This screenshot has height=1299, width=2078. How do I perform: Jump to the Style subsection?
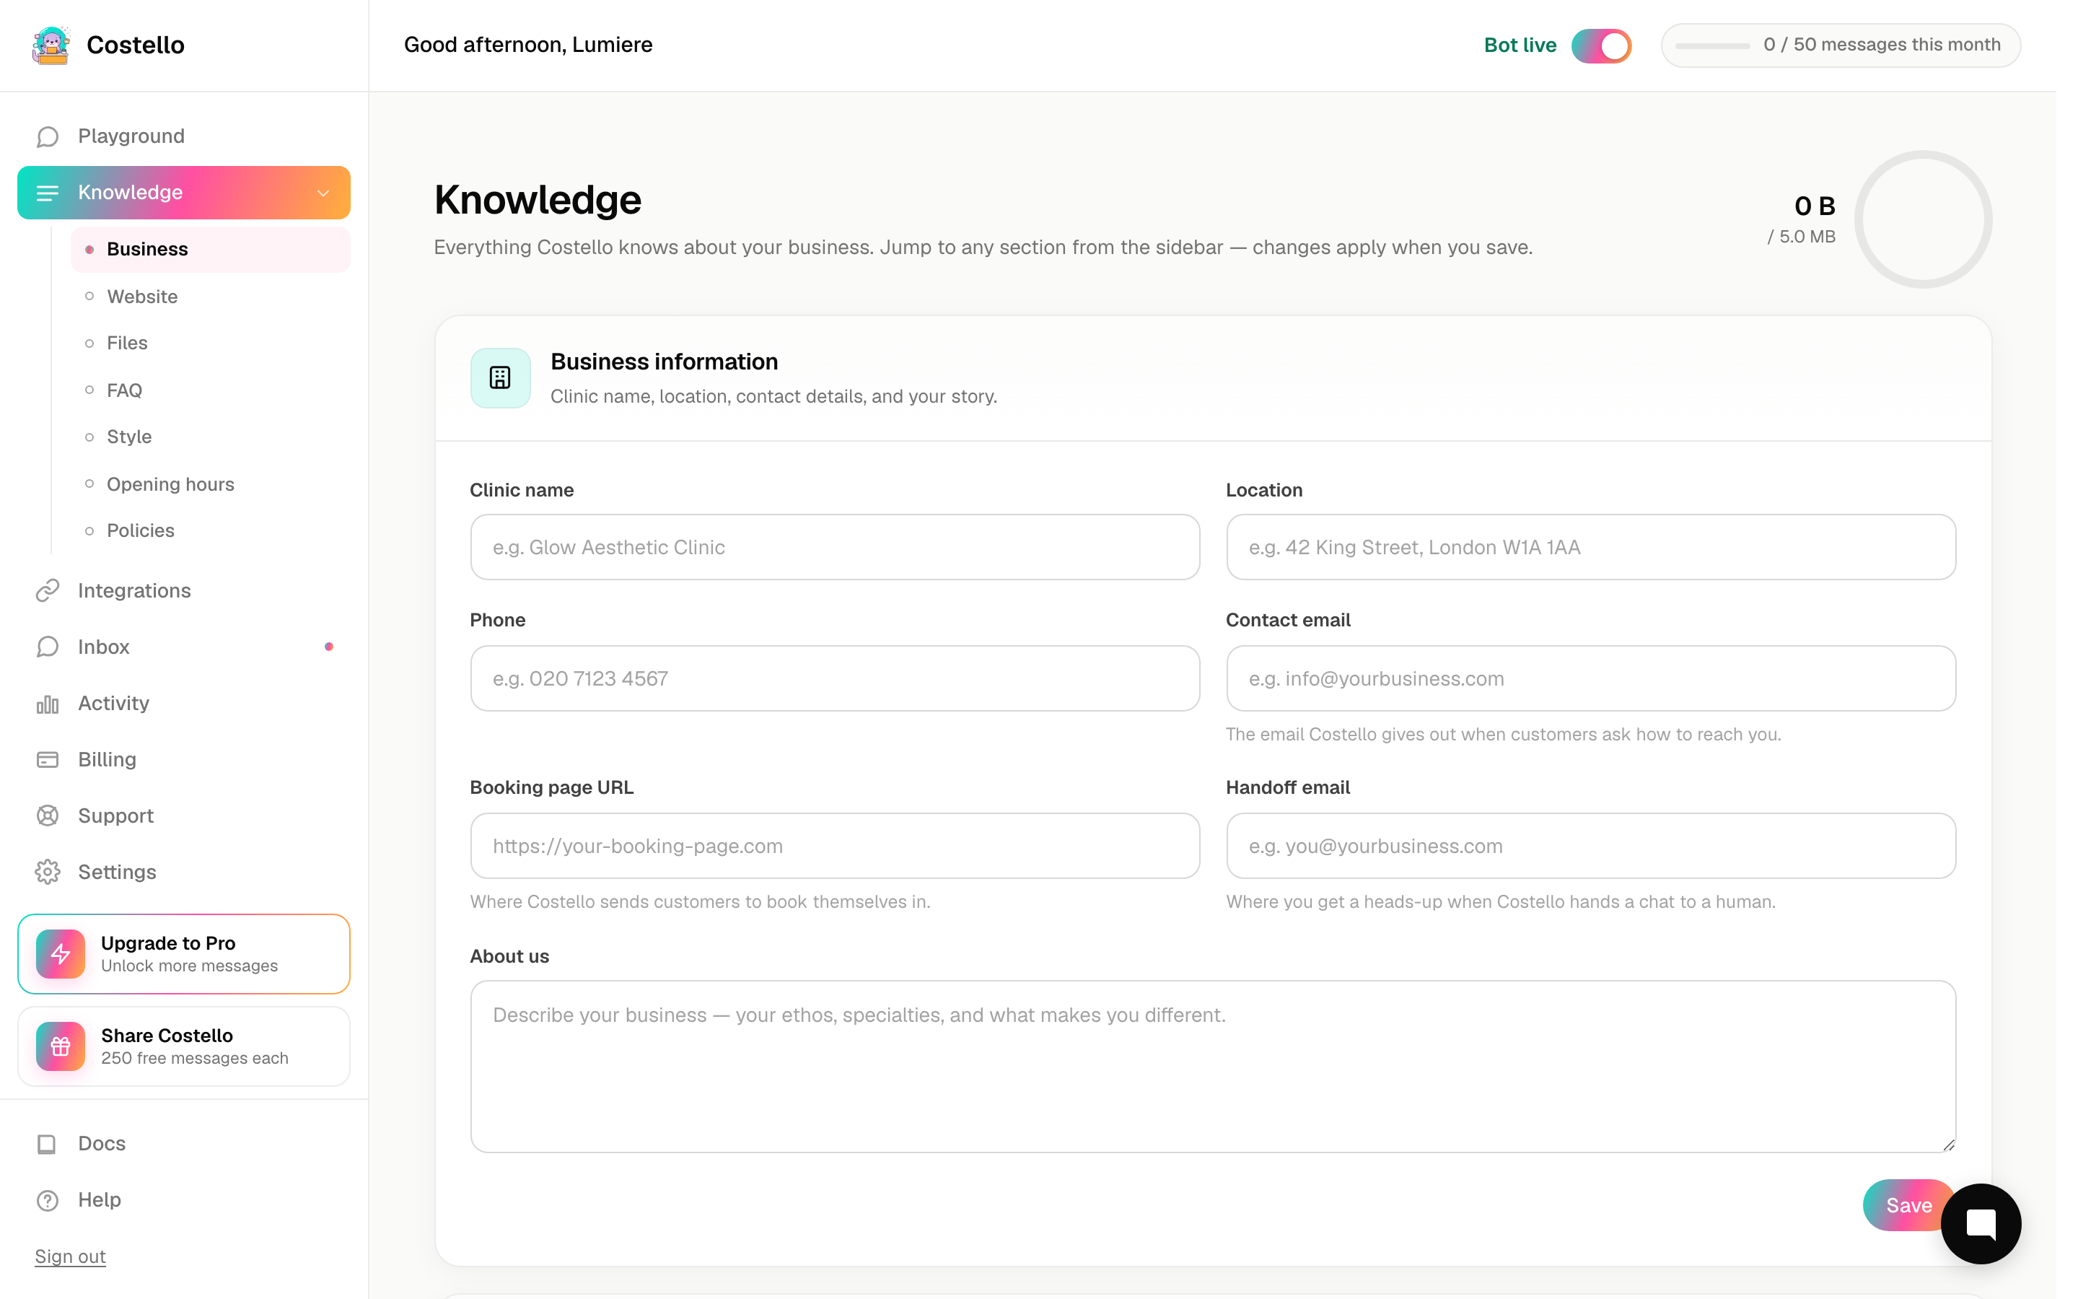tap(211, 437)
